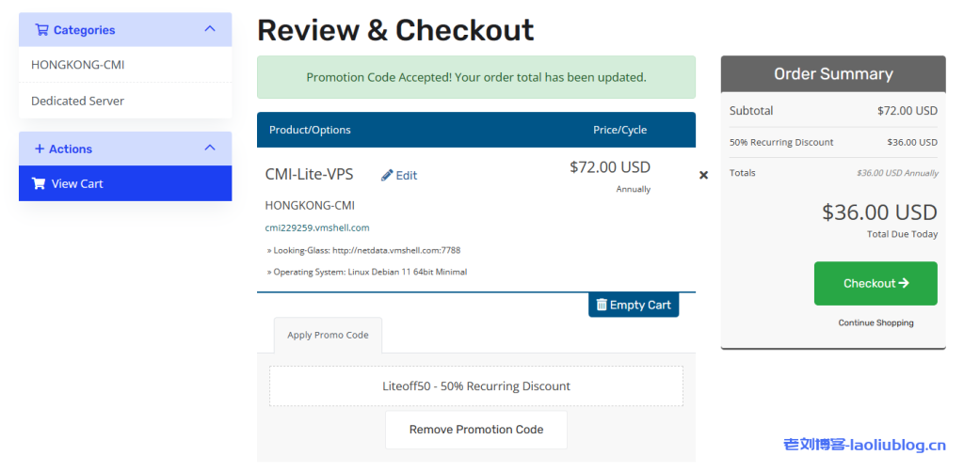
Task: Click the arrow icon on Checkout button
Action: point(905,283)
